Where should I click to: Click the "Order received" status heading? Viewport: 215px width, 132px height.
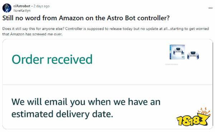pyautogui.click(x=52, y=59)
